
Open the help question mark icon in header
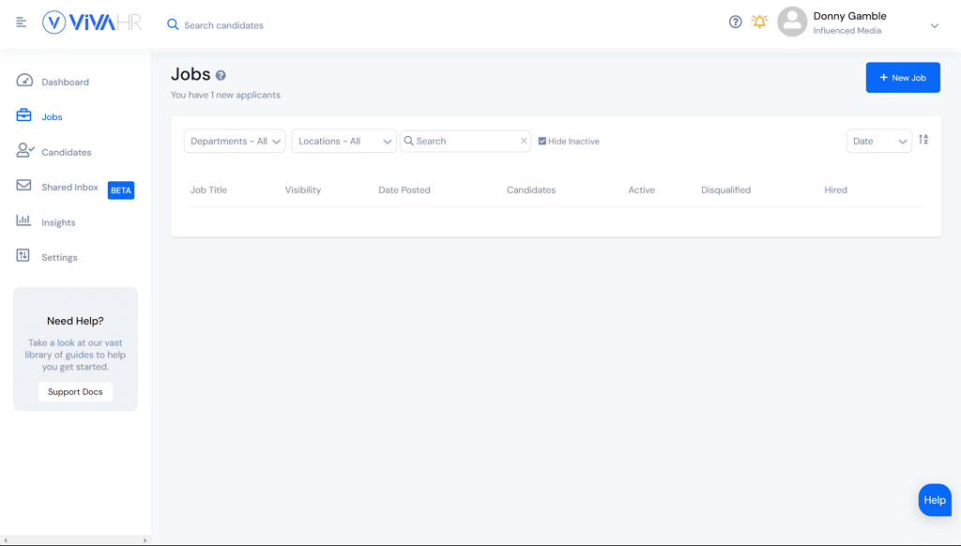pos(736,23)
